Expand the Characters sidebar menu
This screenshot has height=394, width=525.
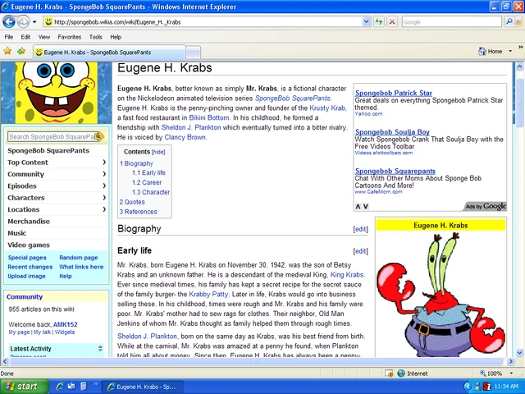point(57,198)
